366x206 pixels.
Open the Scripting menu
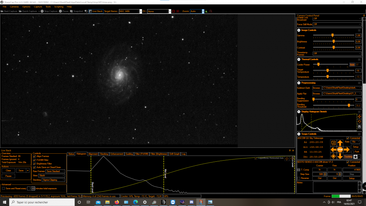pyautogui.click(x=59, y=7)
